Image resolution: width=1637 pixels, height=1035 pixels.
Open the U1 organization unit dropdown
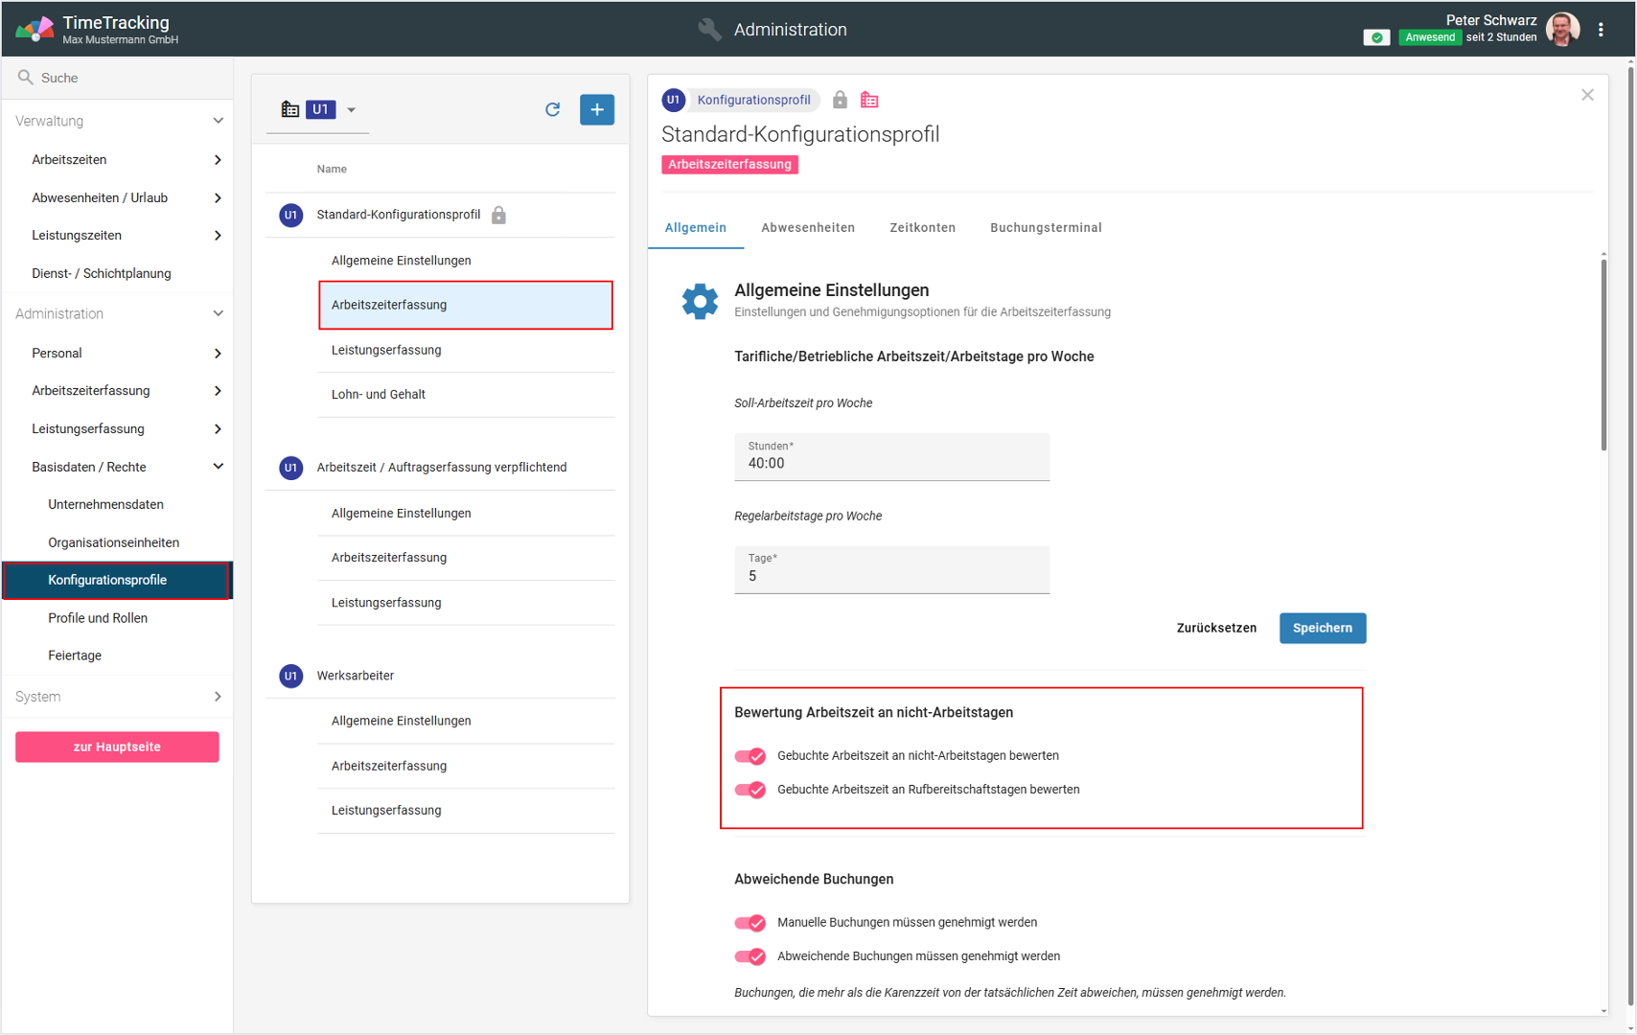click(351, 110)
